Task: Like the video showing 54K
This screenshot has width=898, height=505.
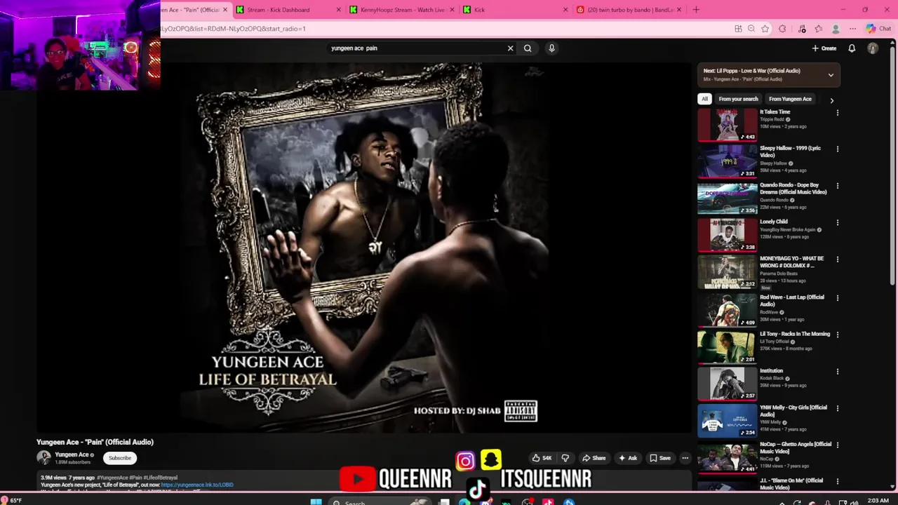Action: 542,458
